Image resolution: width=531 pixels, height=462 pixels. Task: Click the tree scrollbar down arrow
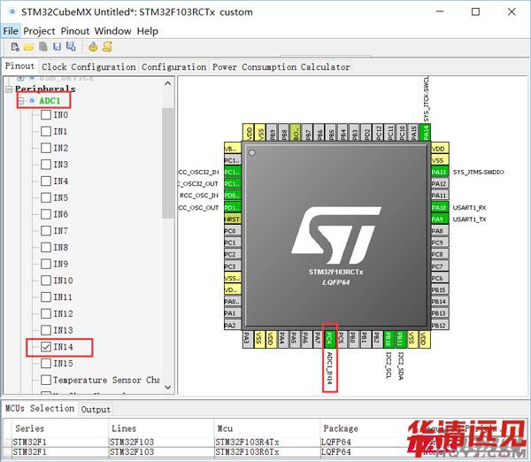[x=167, y=387]
